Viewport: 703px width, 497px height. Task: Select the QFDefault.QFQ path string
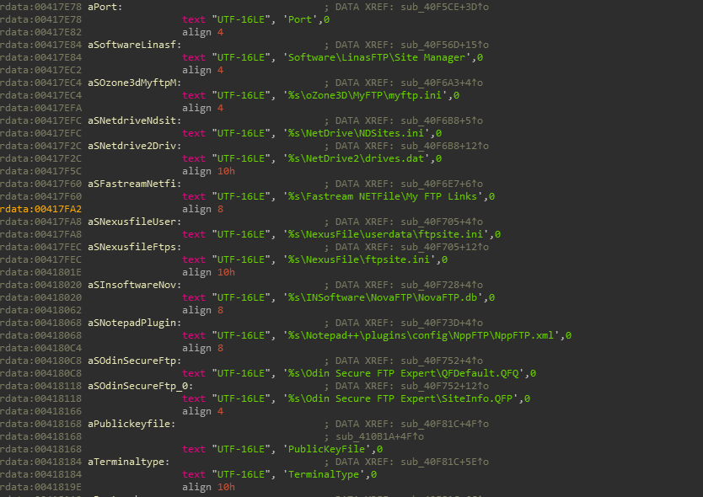pyautogui.click(x=403, y=373)
